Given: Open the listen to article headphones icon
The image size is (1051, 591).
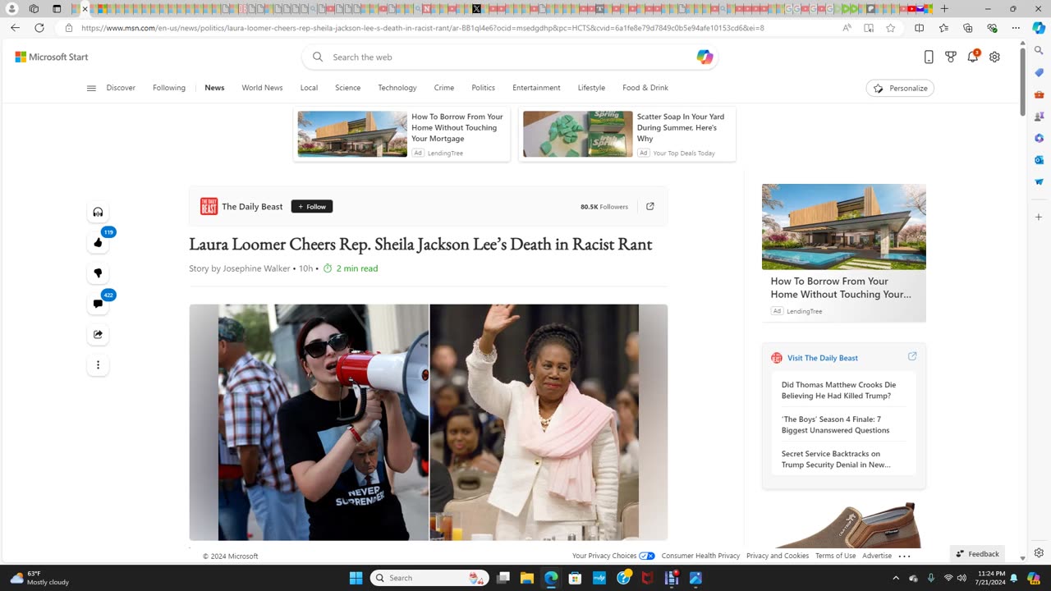Looking at the screenshot, I should (x=98, y=212).
